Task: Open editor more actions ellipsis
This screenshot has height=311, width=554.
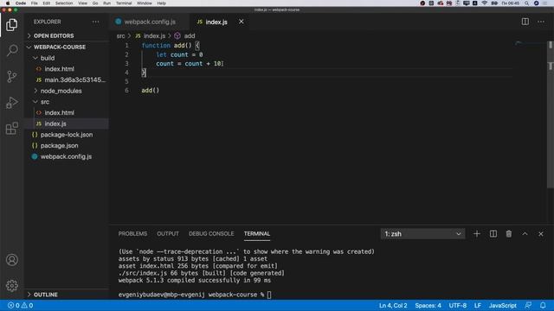Action: [x=541, y=22]
